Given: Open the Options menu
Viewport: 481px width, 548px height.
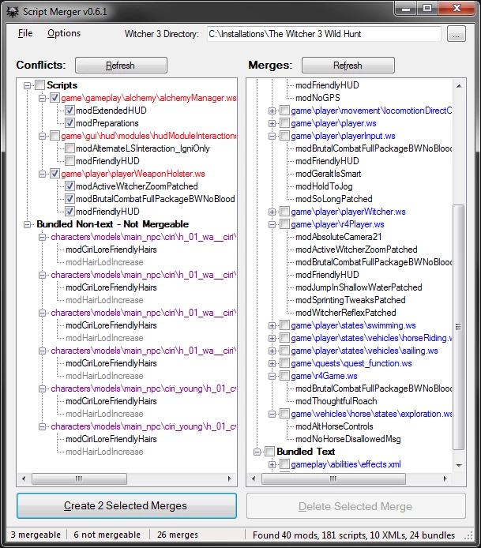Looking at the screenshot, I should click(x=64, y=34).
